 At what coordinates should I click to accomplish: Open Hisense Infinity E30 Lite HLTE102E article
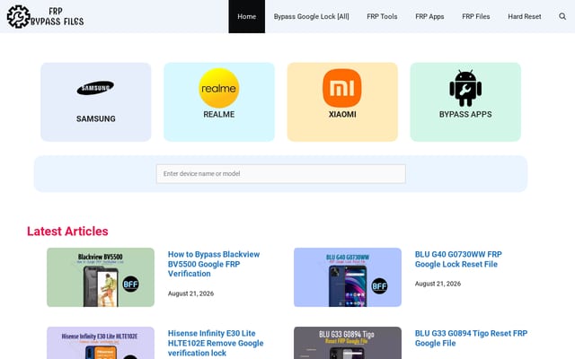216,343
